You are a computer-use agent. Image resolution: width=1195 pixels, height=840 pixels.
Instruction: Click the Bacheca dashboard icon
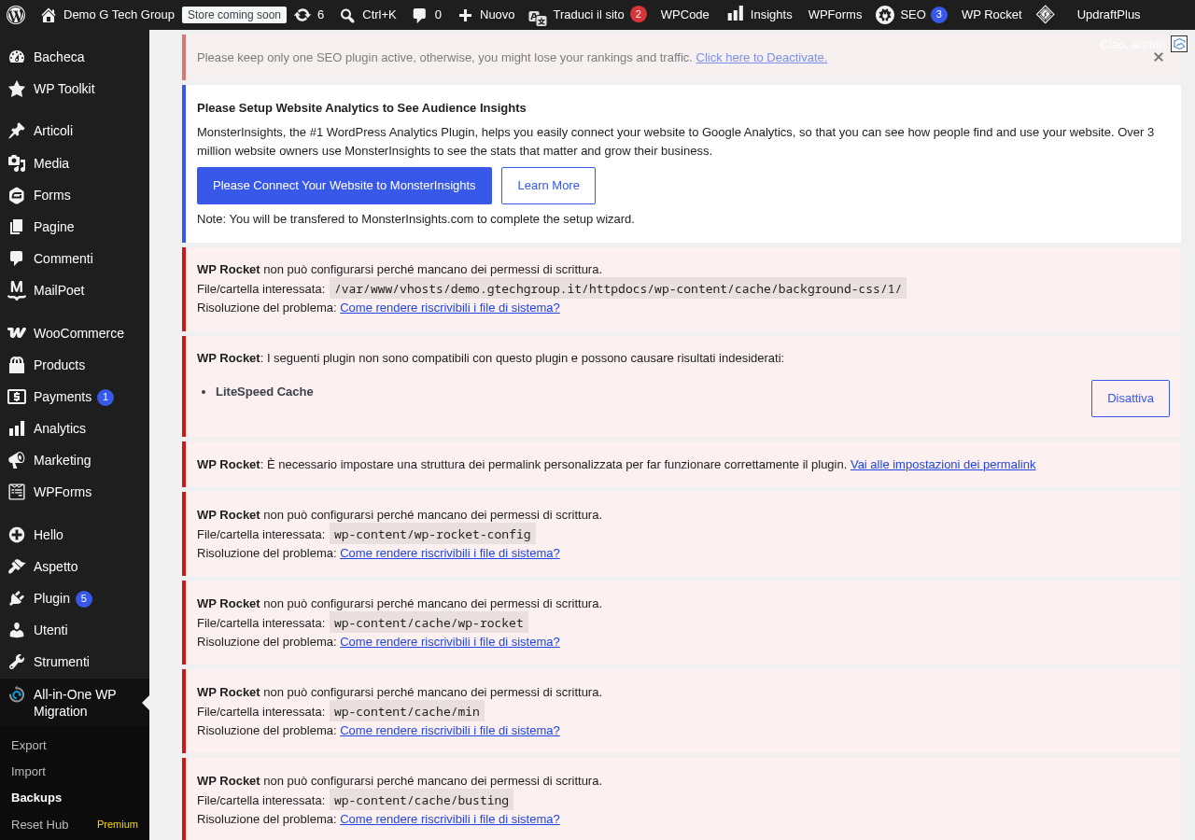pyautogui.click(x=17, y=57)
